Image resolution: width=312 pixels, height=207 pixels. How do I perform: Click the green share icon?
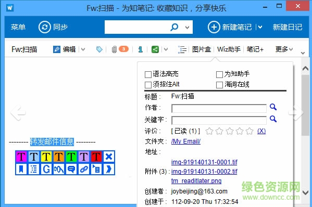tap(155, 49)
